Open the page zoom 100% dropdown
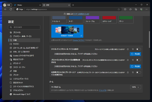This screenshot has height=102, width=152. 136,87
